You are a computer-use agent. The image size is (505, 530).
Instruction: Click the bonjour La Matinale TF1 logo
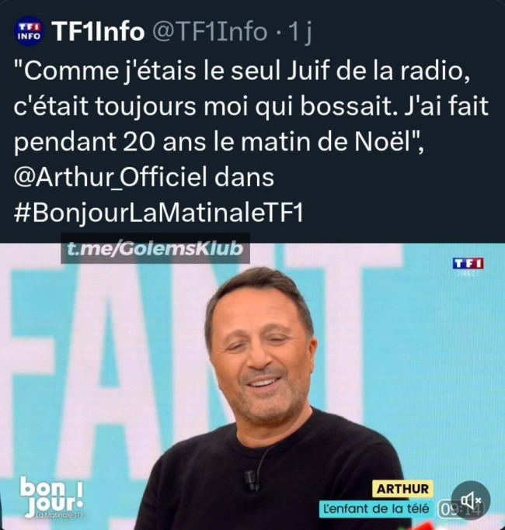pyautogui.click(x=51, y=497)
